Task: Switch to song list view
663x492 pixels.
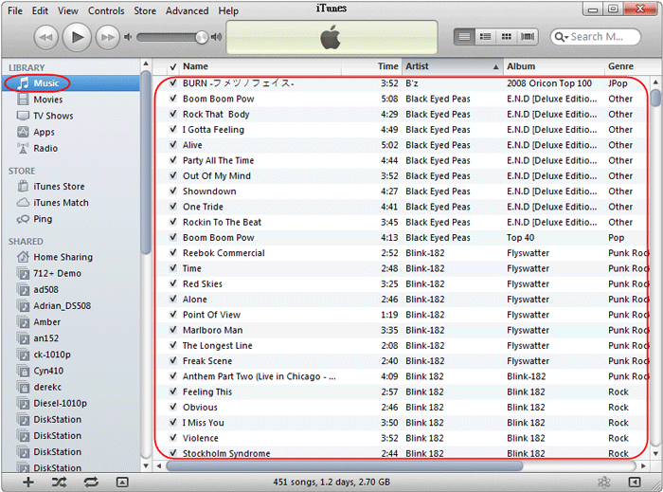Action: point(464,37)
